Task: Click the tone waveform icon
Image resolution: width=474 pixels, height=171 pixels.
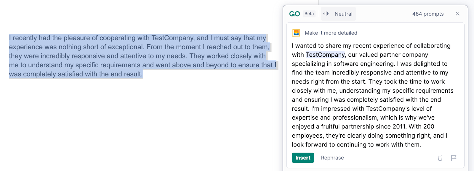Action: (x=326, y=14)
